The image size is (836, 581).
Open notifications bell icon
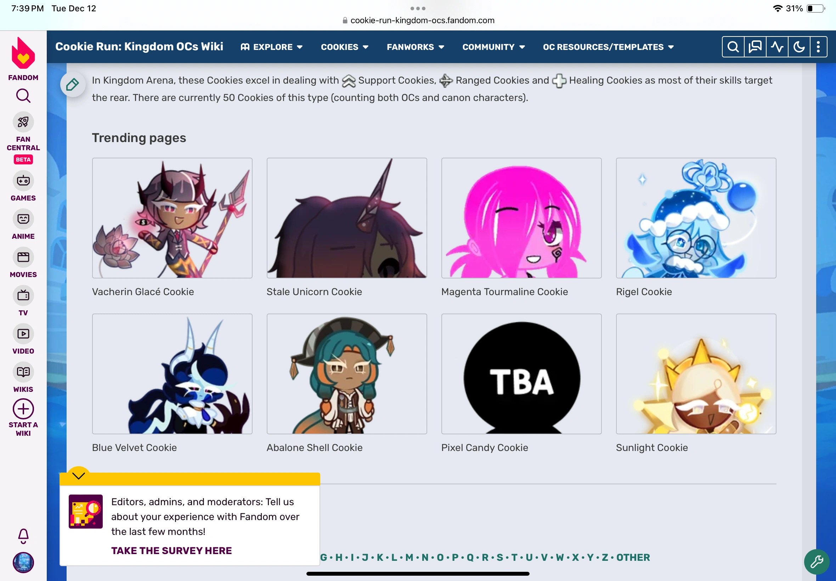(23, 536)
